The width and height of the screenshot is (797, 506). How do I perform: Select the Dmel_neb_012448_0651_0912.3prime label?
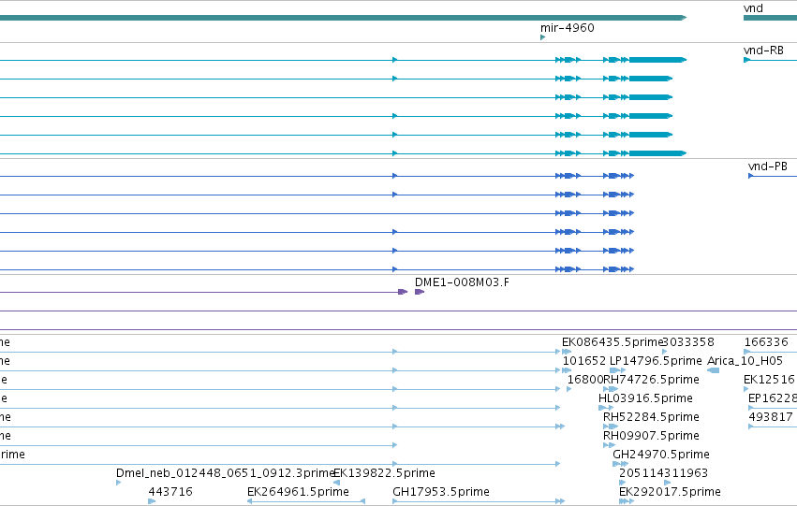click(x=225, y=473)
